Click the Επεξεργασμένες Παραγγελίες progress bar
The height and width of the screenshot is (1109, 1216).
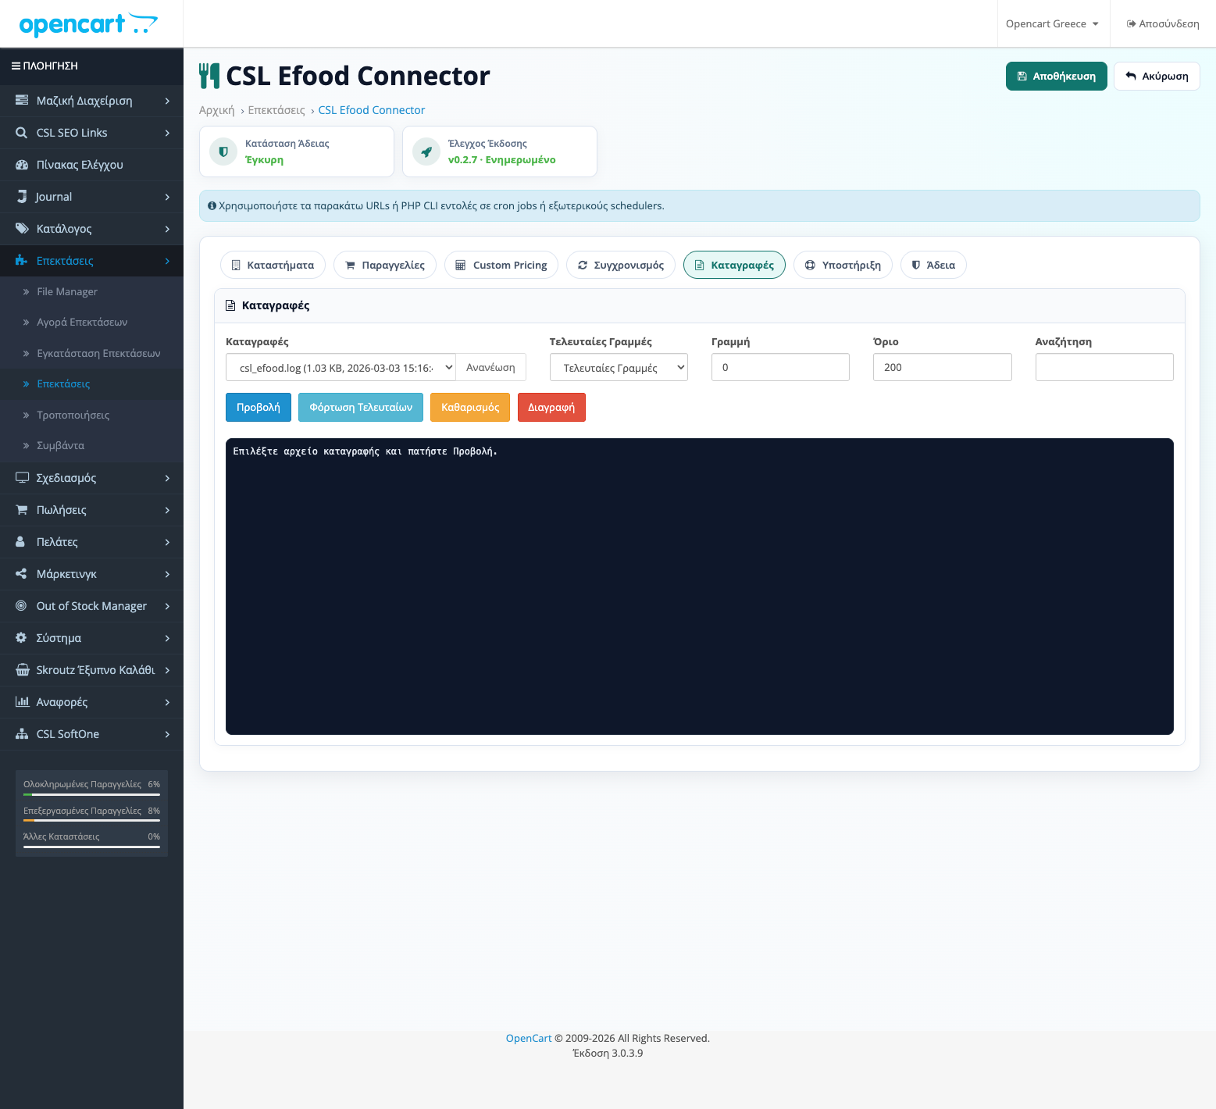91,821
